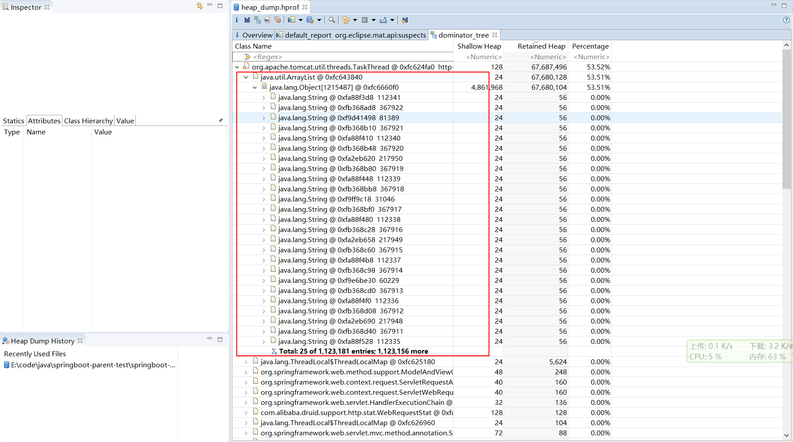Maximize the Heap Dump History panel
Viewport: 793px width, 442px height.
point(220,339)
